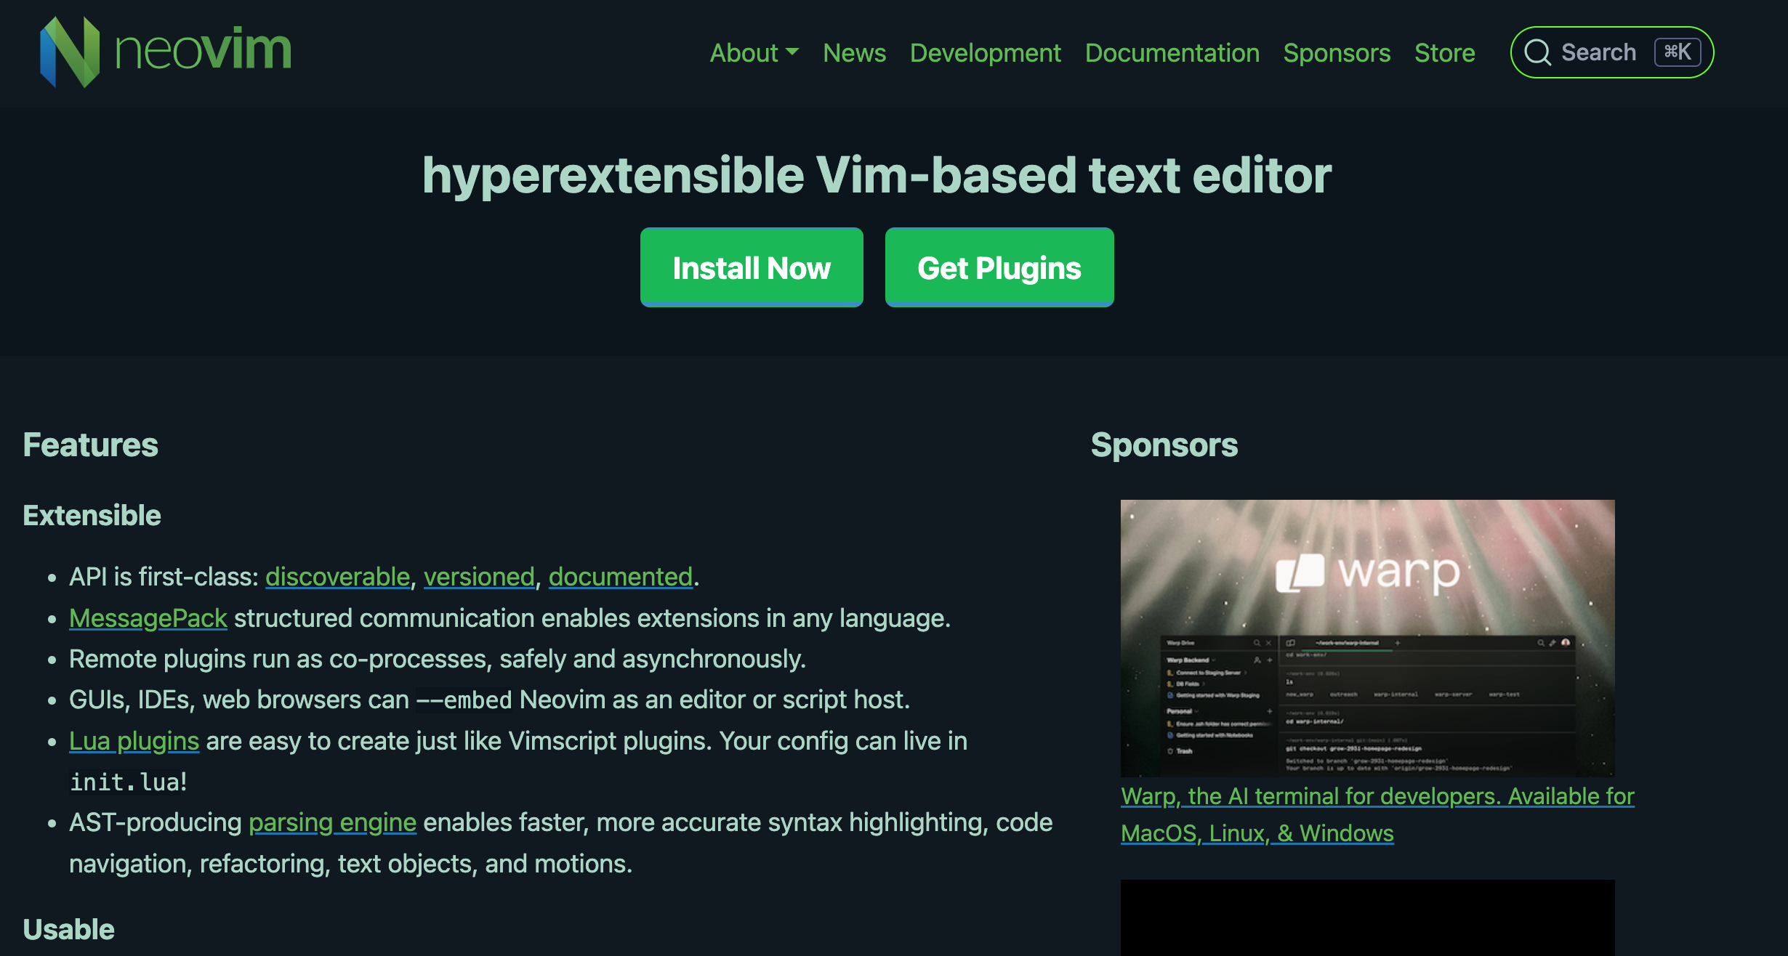Open the Lua plugins link

click(134, 740)
